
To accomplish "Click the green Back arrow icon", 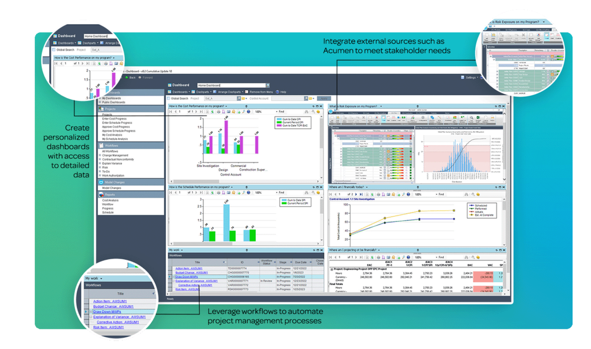I will (126, 77).
